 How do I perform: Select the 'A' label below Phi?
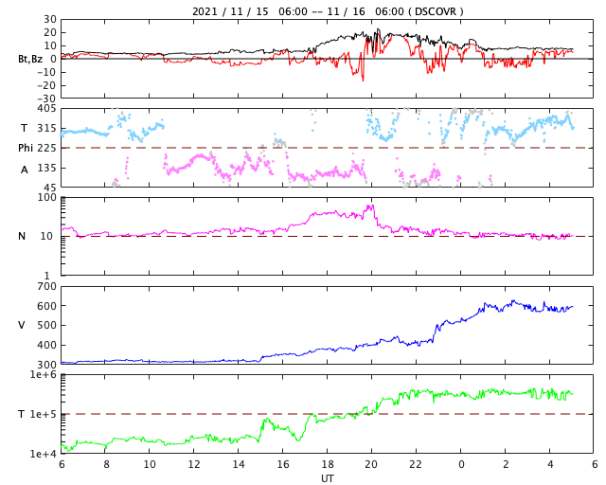[24, 170]
